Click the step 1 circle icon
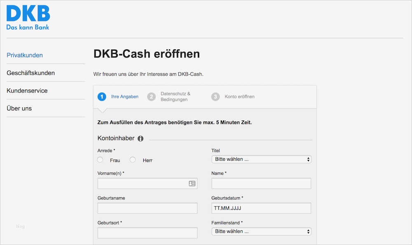The image size is (412, 245). pyautogui.click(x=102, y=97)
